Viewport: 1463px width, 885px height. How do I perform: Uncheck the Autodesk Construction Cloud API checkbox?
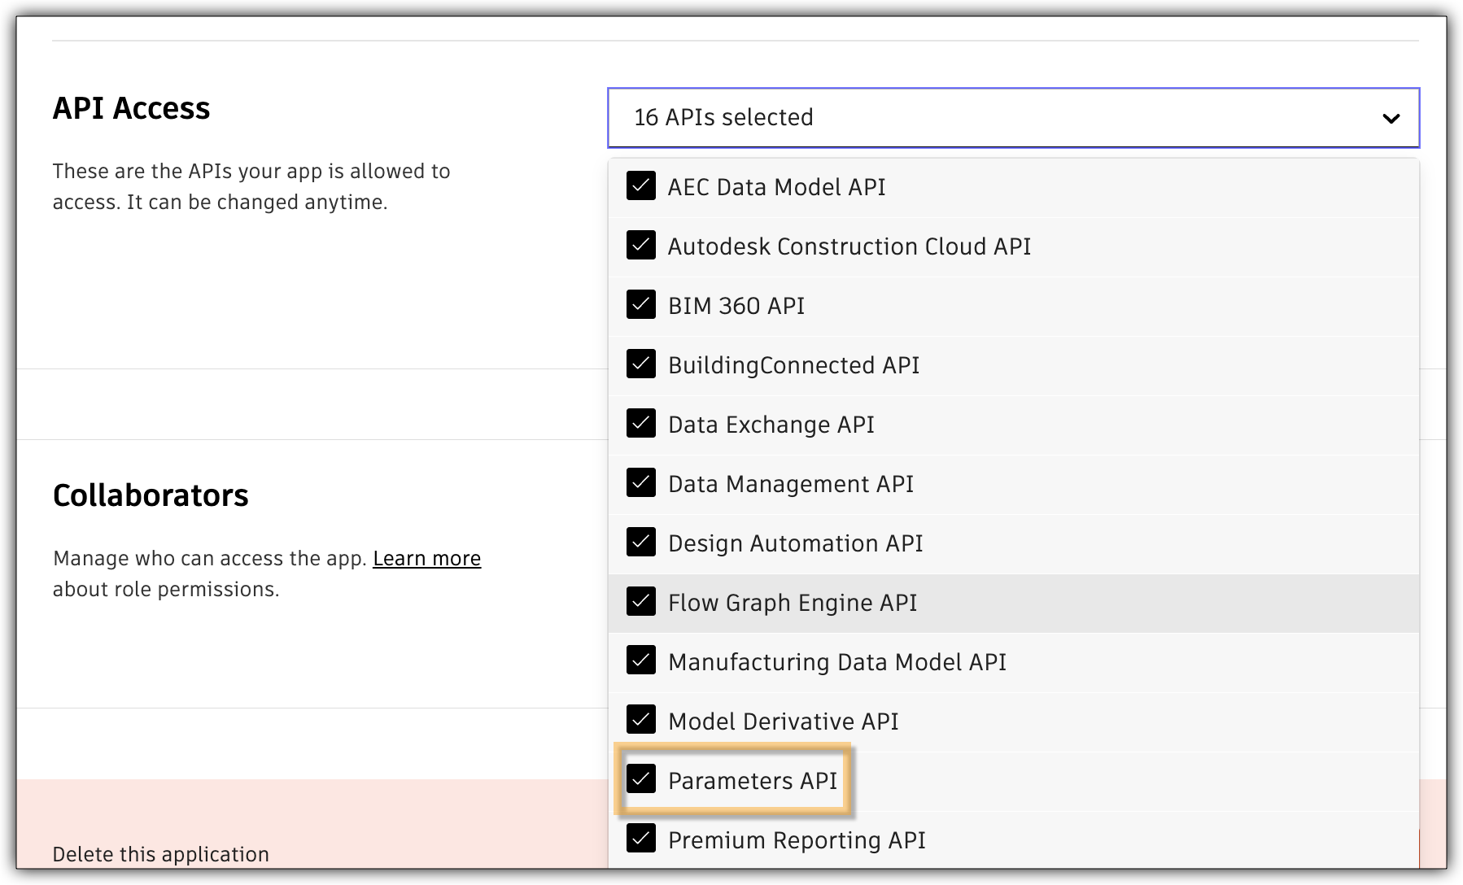pyautogui.click(x=641, y=245)
